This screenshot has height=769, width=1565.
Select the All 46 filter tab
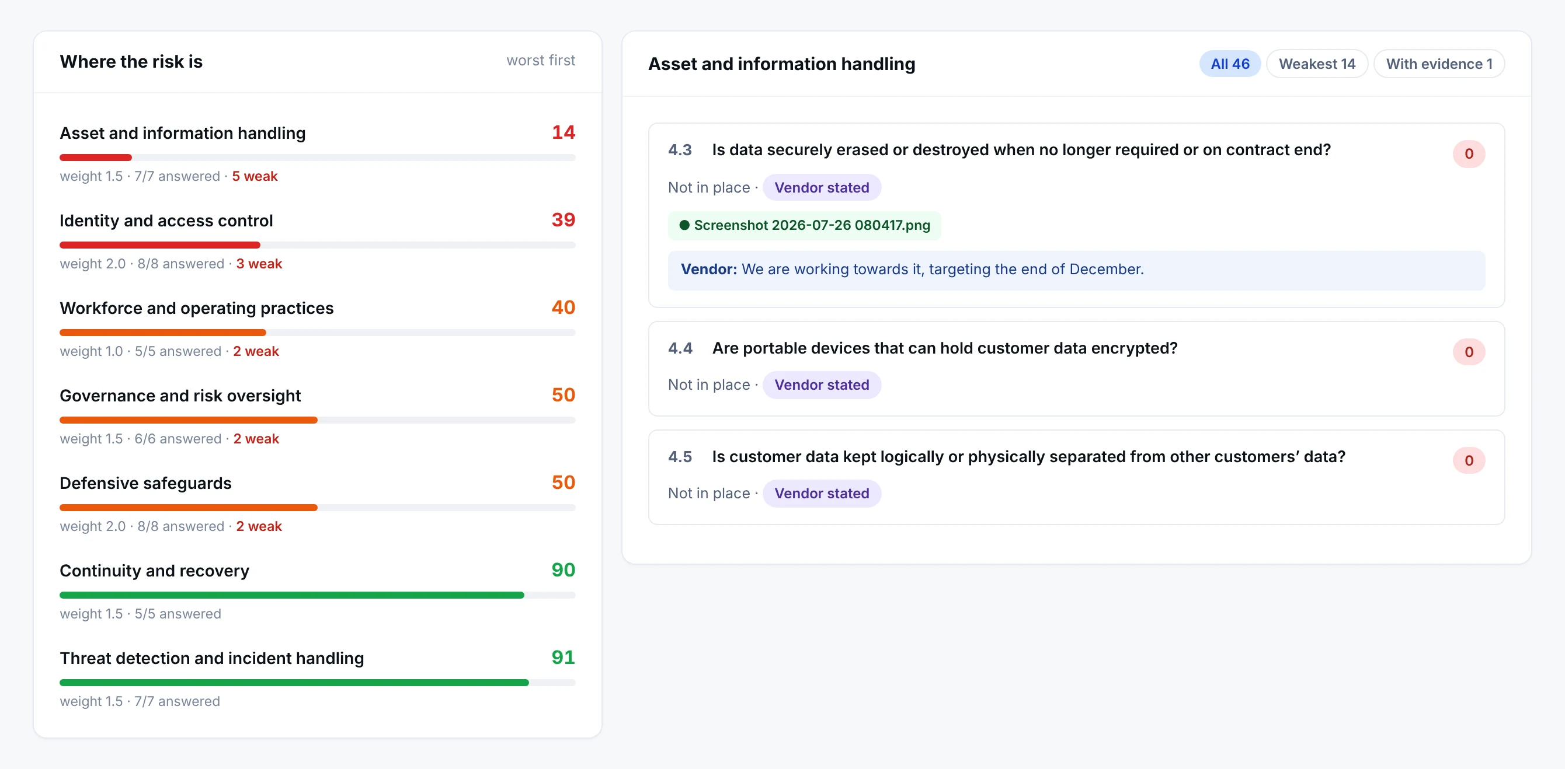click(1229, 64)
